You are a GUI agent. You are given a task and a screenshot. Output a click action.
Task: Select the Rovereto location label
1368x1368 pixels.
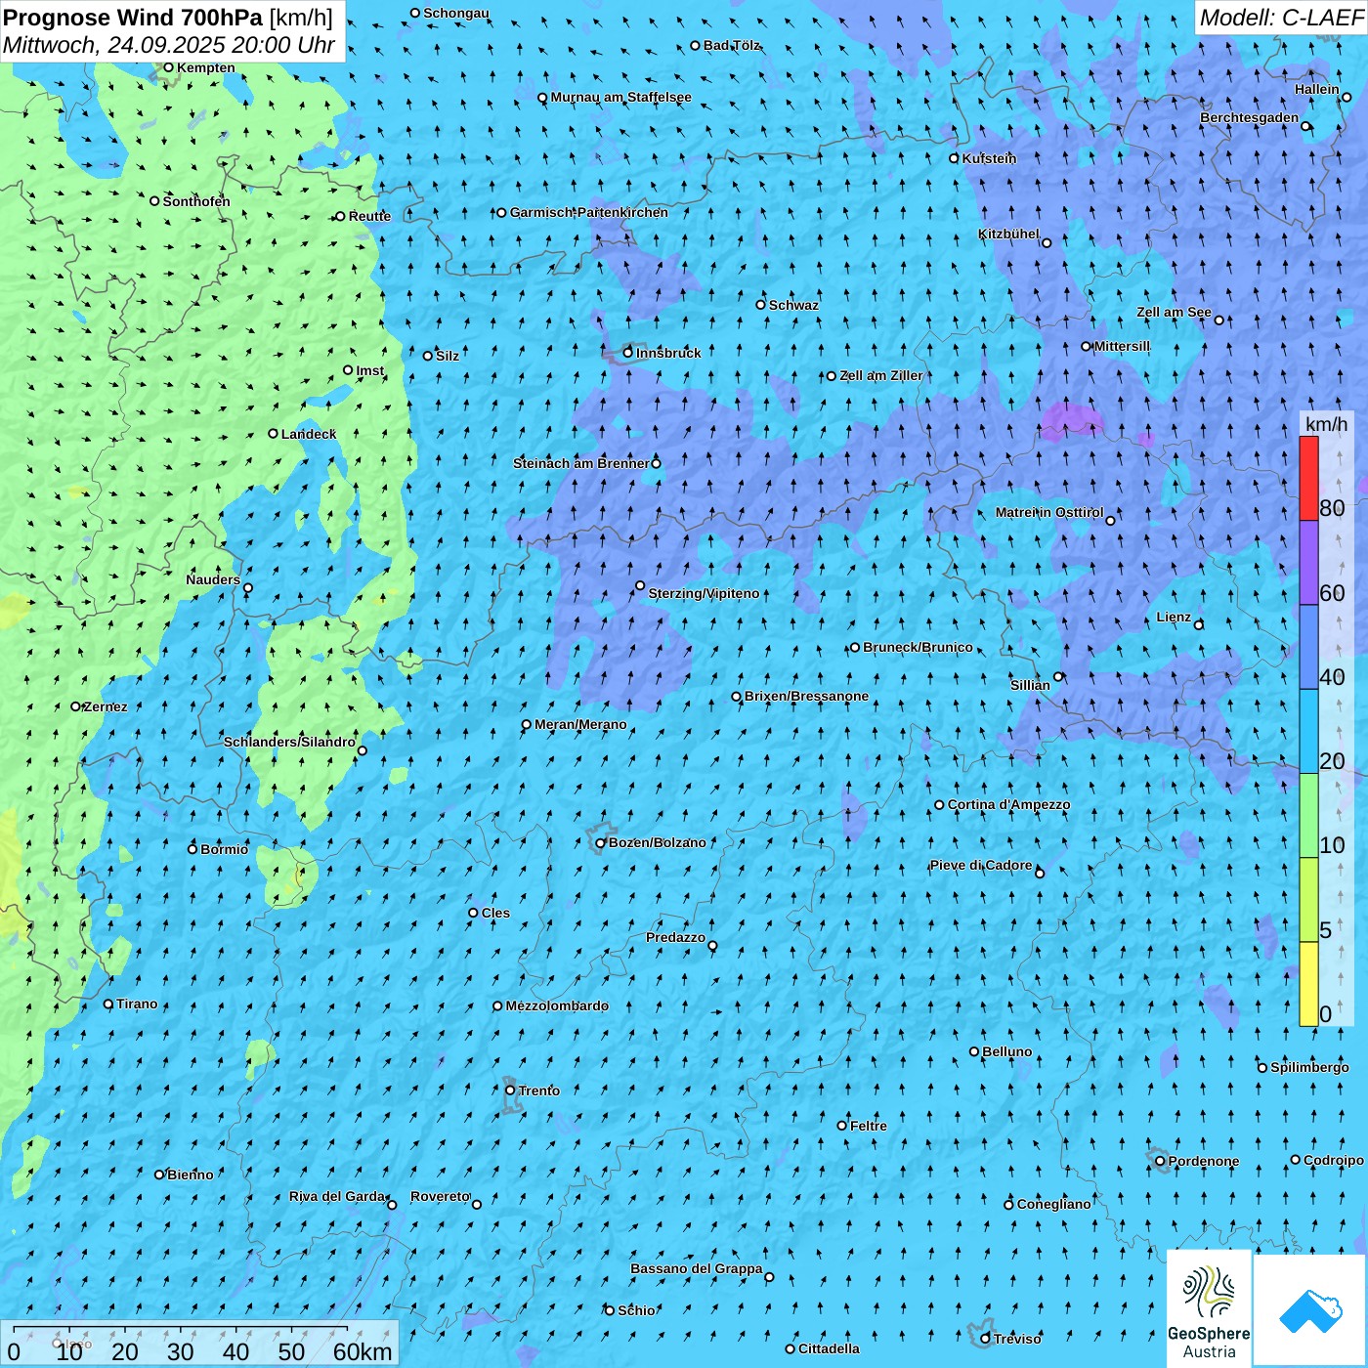[x=441, y=1196]
